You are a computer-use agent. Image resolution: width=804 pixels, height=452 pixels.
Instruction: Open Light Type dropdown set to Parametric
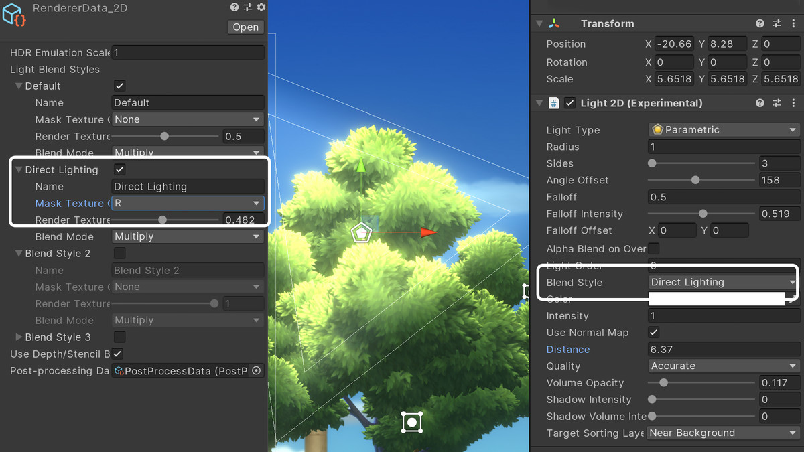pyautogui.click(x=724, y=130)
